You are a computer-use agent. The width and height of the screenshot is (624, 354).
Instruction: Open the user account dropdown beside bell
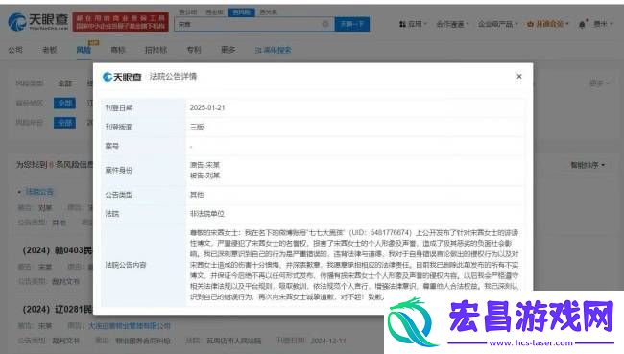click(602, 24)
